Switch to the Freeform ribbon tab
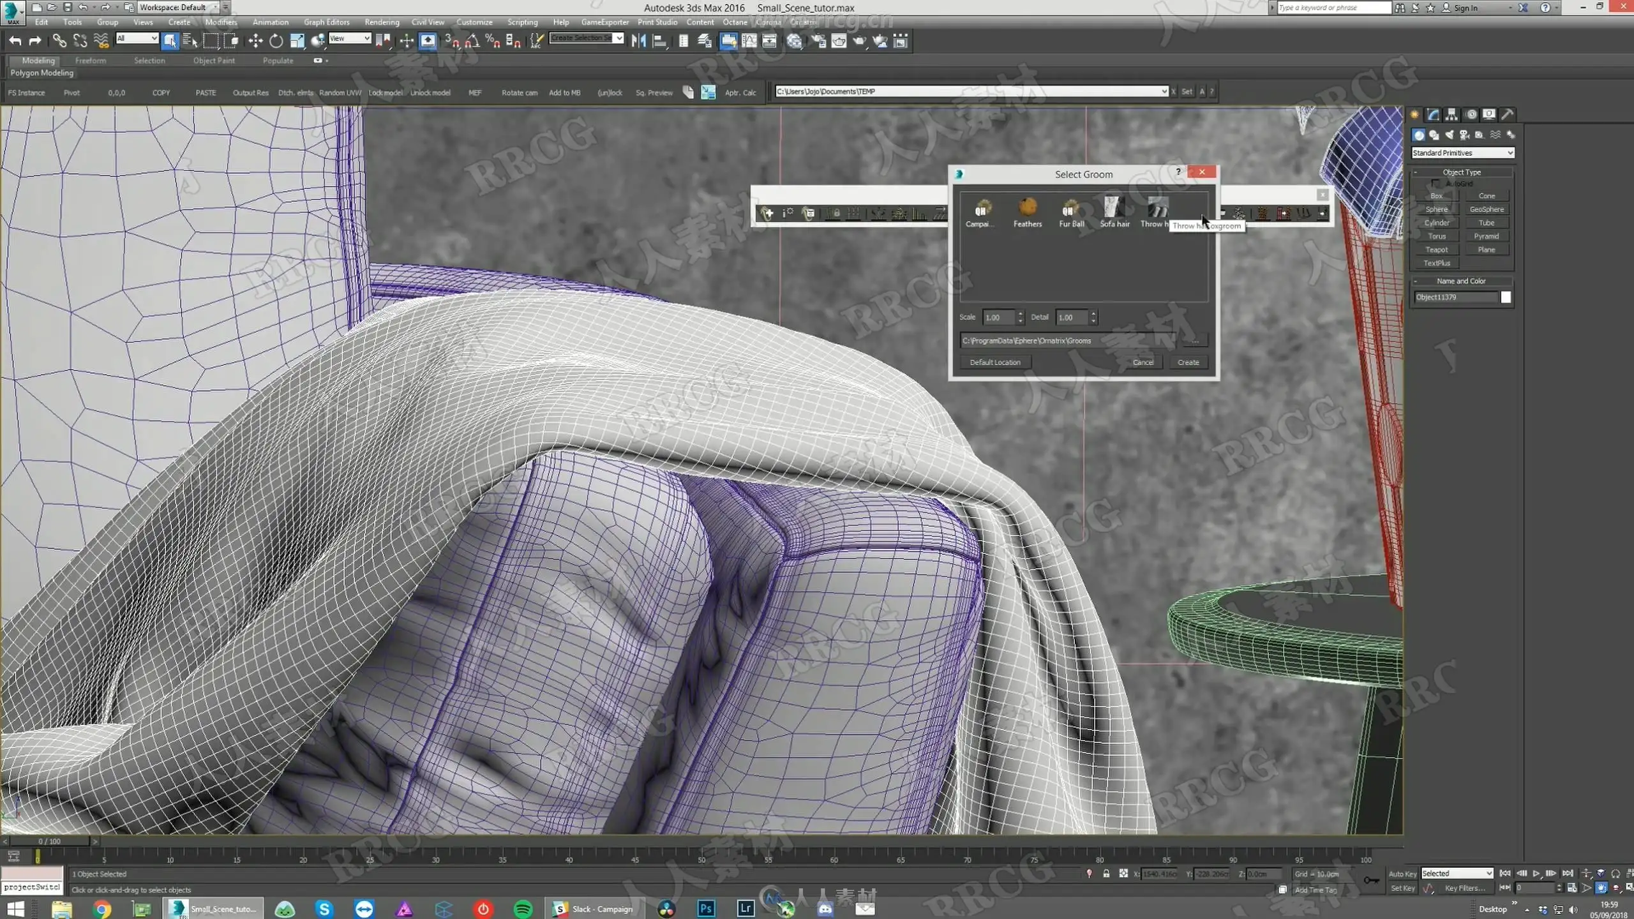Screen dimensions: 1634x919 (x=91, y=61)
